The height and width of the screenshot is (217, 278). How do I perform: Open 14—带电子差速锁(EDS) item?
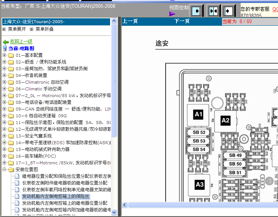[63, 142]
